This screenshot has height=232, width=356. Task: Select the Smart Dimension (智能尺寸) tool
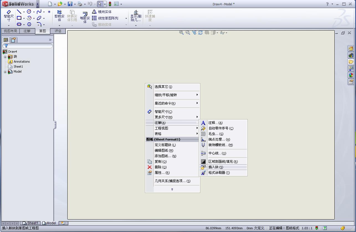tap(9, 16)
